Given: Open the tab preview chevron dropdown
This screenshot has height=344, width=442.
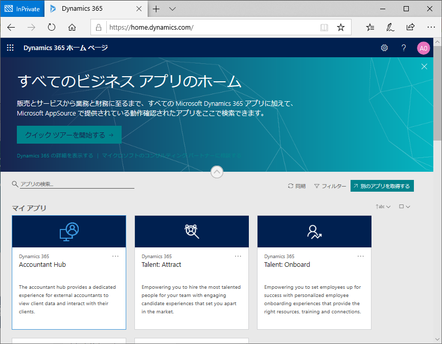Looking at the screenshot, I should [172, 9].
